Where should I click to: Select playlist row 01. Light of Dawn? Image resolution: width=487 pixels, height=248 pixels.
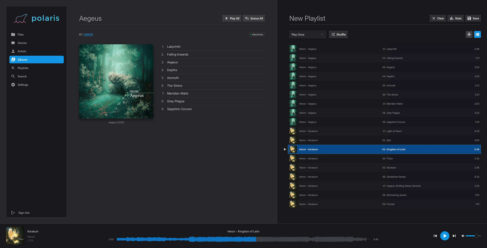tap(385, 131)
